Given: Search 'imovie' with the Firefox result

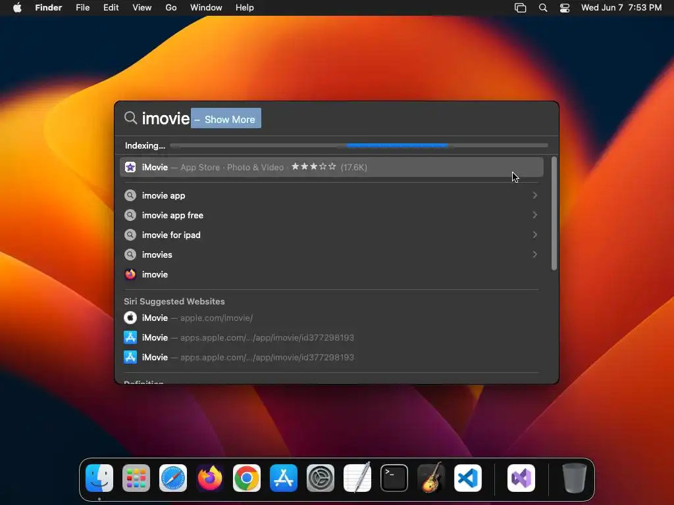Looking at the screenshot, I should [x=332, y=274].
